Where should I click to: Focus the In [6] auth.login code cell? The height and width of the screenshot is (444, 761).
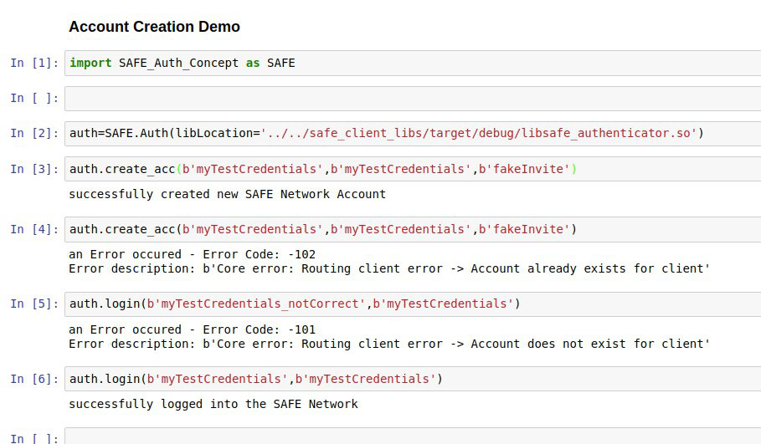(410, 379)
